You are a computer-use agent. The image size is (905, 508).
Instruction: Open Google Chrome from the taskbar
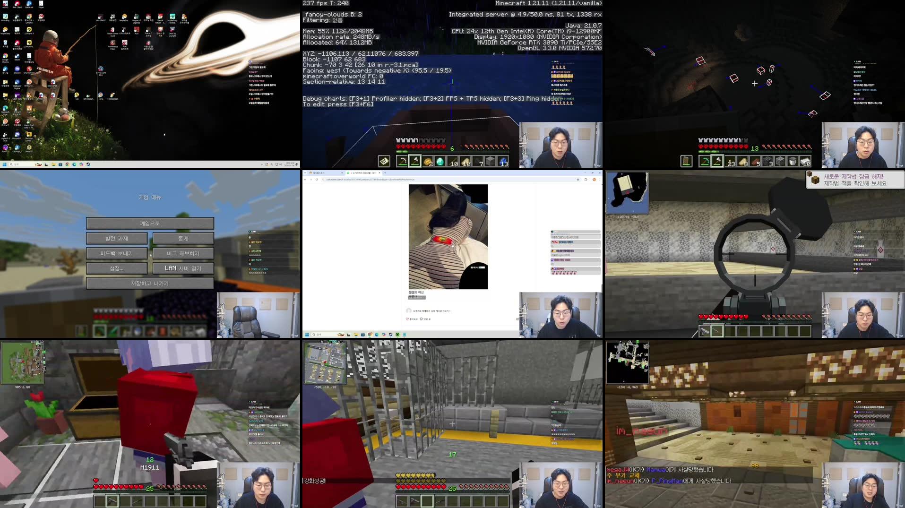pos(67,164)
